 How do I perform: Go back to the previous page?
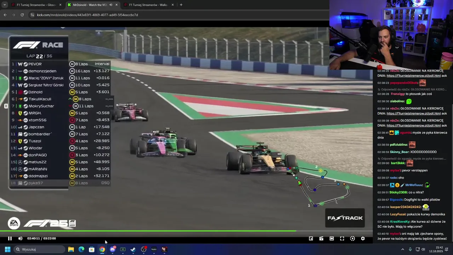[5, 15]
